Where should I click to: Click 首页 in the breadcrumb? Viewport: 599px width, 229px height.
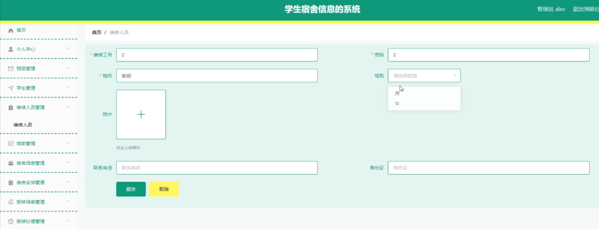97,33
